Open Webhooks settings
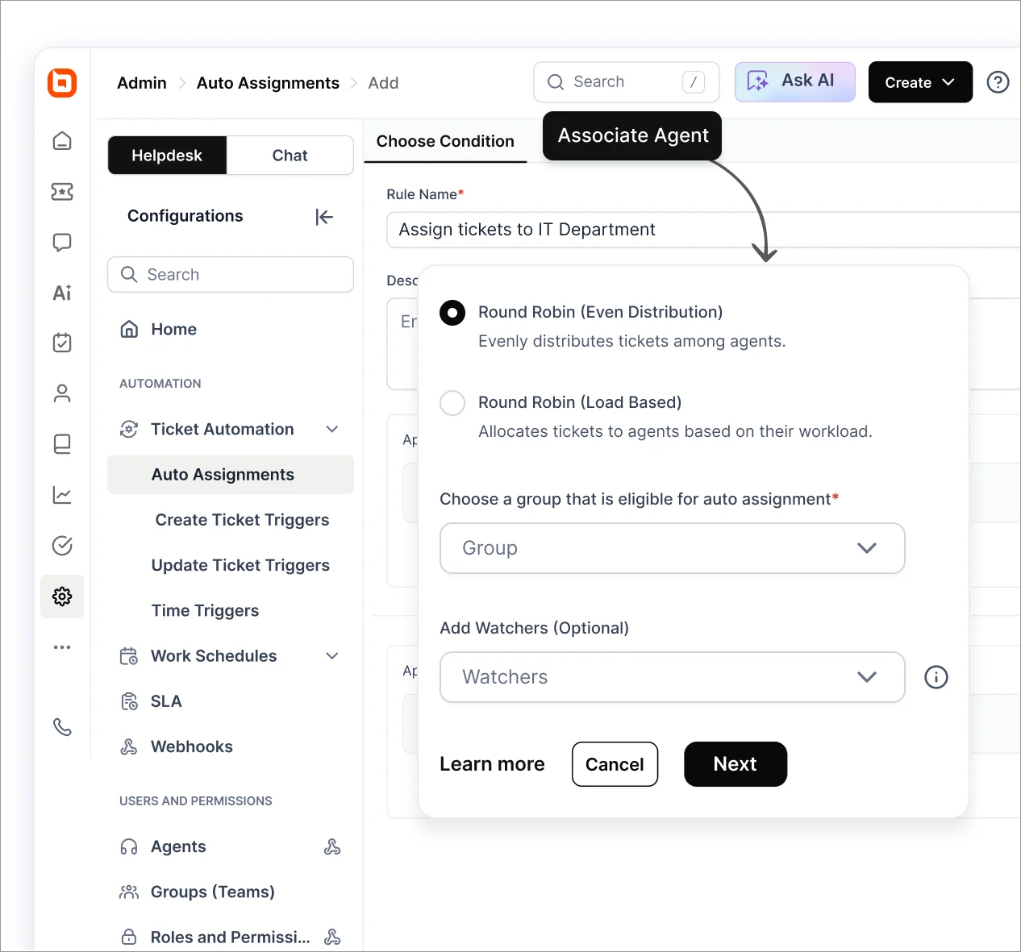 191,746
